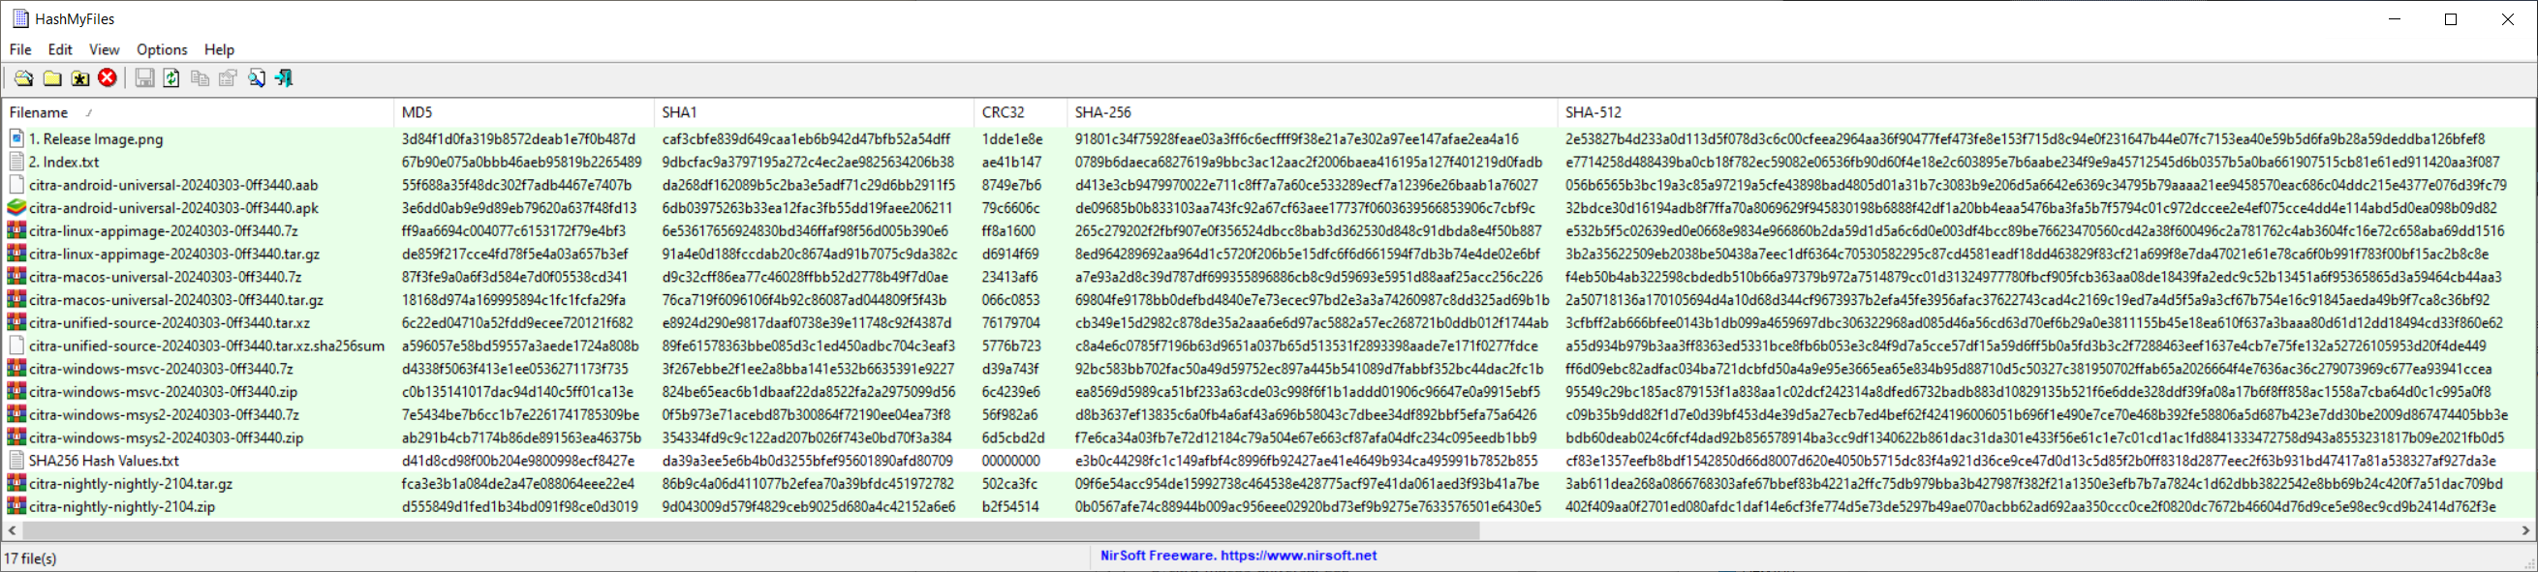Click the archive icon of citra-linux-appimage 7z
This screenshot has height=572, width=2538.
point(16,230)
